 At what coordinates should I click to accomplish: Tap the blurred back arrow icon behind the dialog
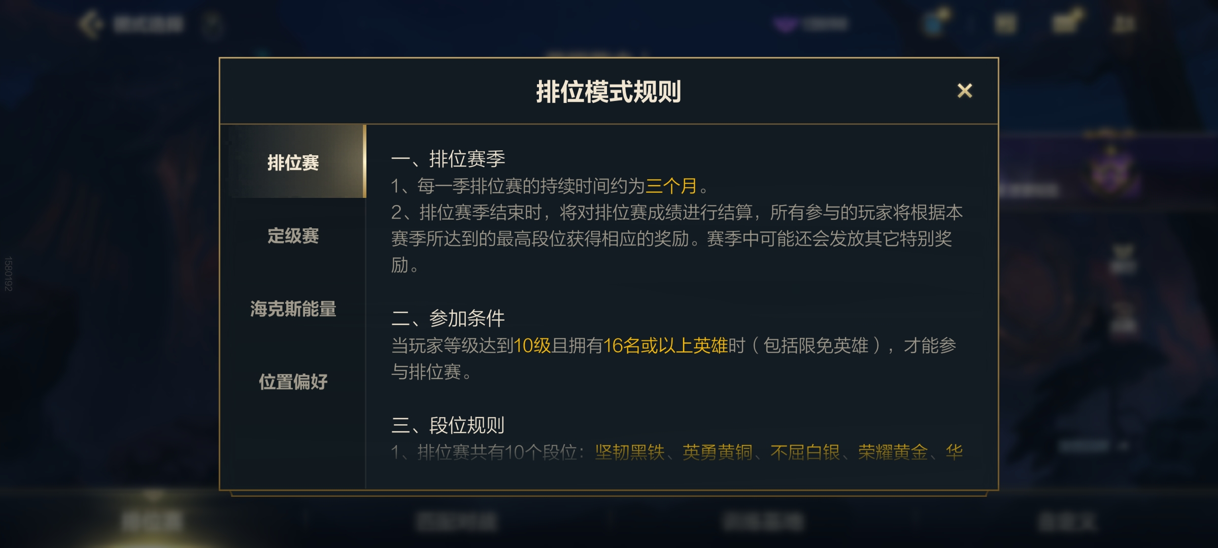click(x=91, y=23)
